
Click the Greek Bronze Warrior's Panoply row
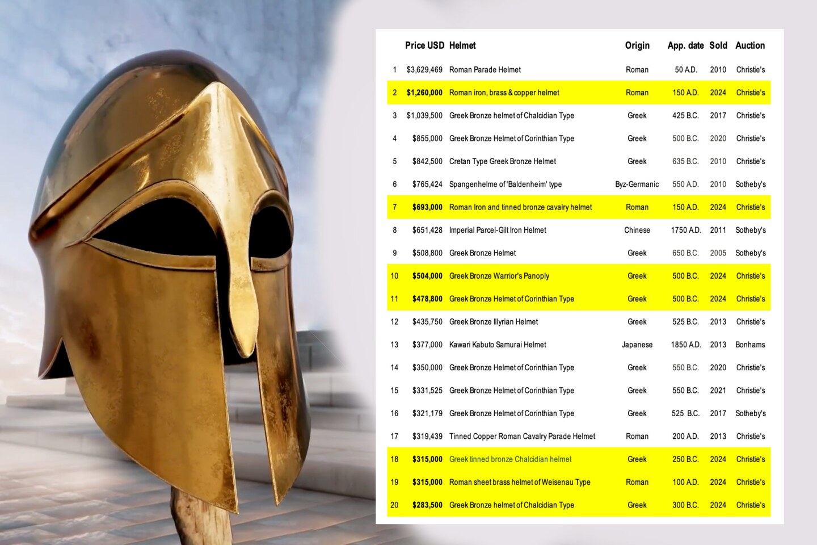click(x=499, y=276)
